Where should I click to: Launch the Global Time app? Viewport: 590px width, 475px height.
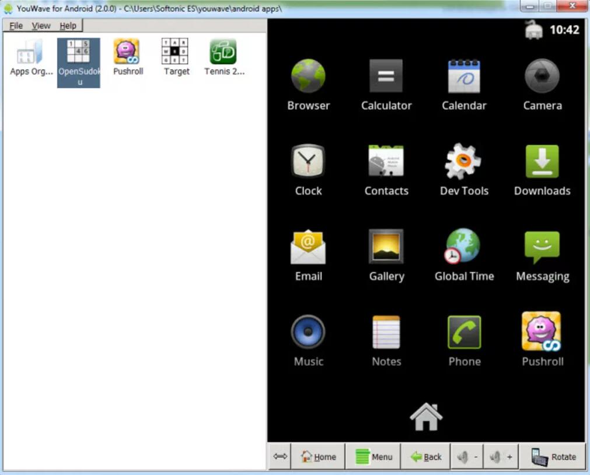(464, 247)
